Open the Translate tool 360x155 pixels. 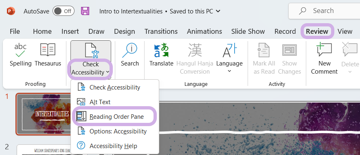point(161,50)
